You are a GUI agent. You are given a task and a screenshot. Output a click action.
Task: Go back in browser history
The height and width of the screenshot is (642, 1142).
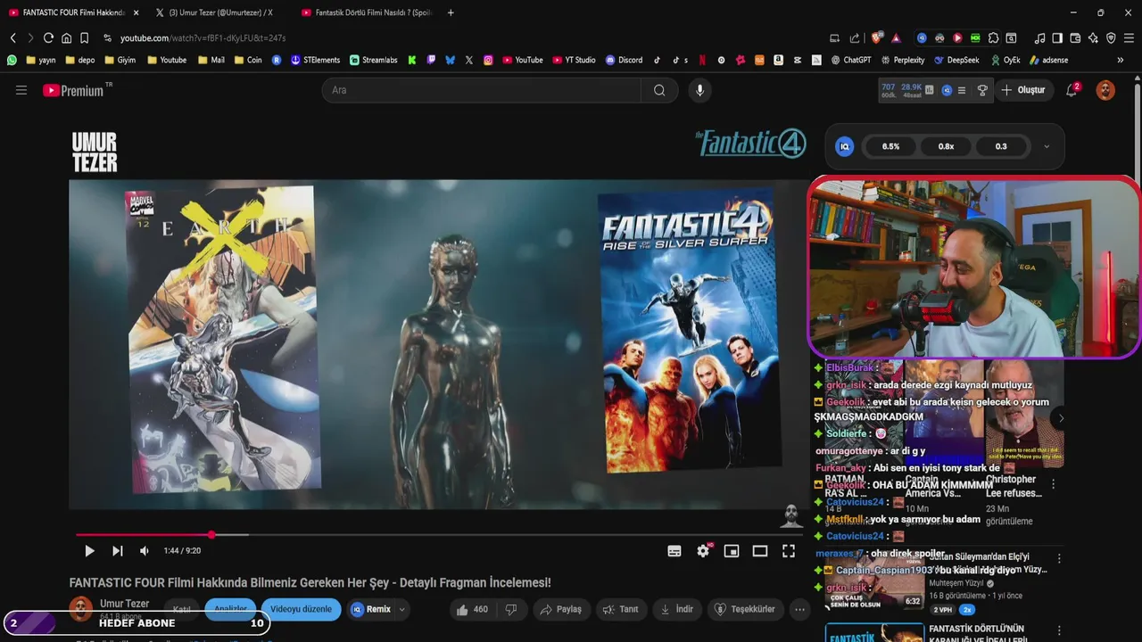(x=13, y=38)
